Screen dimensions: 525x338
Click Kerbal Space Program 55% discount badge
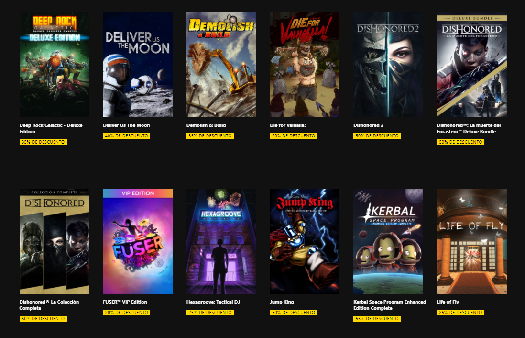[377, 319]
